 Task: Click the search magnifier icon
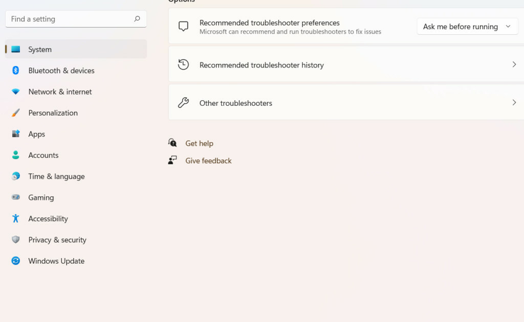coord(137,19)
